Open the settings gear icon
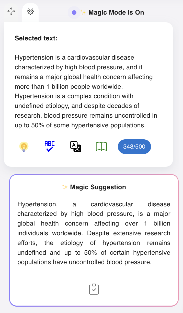Screen dimensions: 183x313 (x=30, y=11)
